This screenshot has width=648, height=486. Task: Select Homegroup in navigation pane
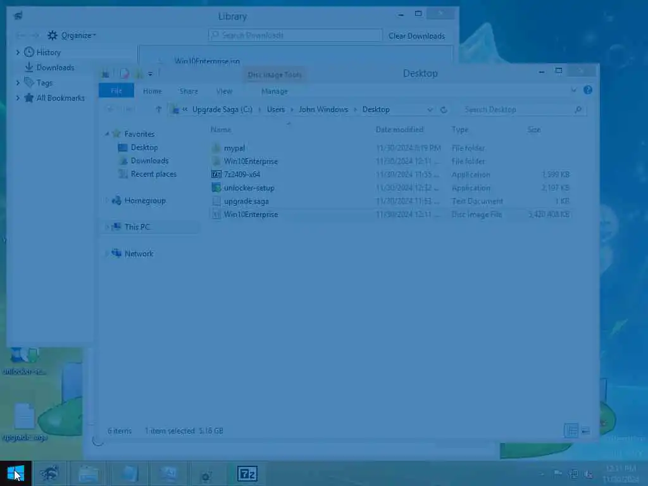pyautogui.click(x=145, y=201)
